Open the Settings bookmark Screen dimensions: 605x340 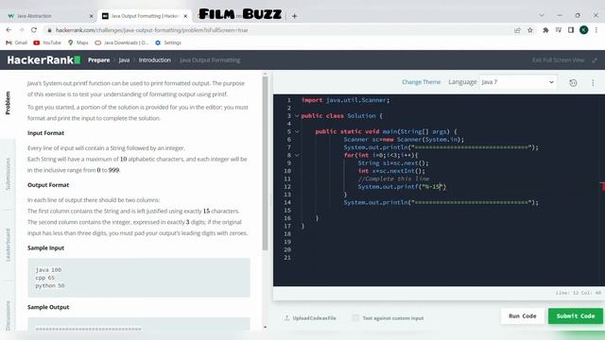pos(168,42)
